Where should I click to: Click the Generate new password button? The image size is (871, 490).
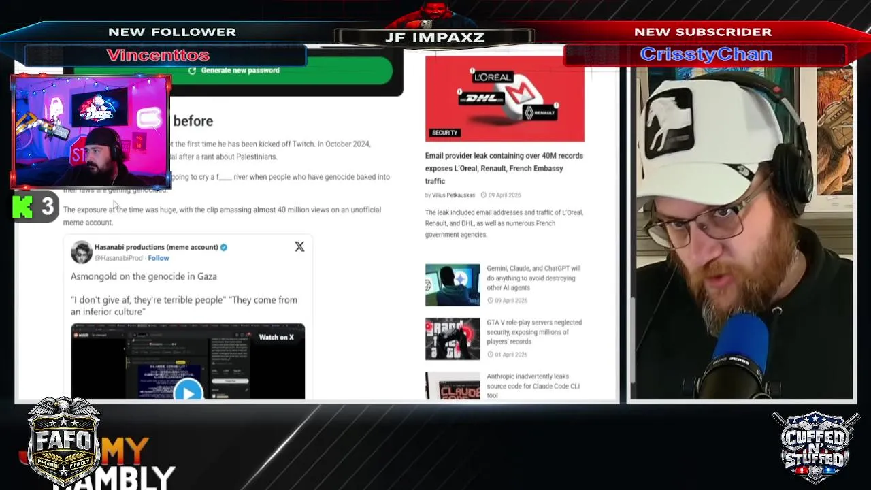click(x=233, y=71)
